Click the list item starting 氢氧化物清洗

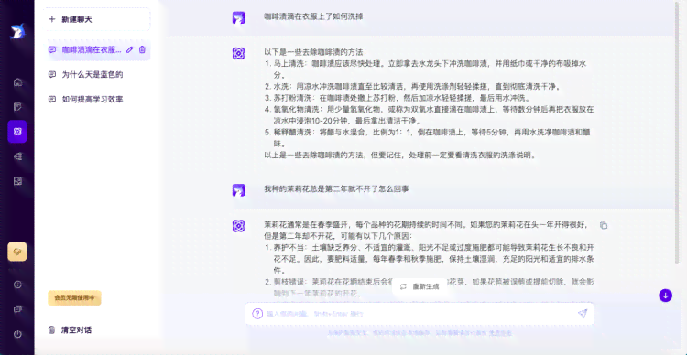[430, 114]
